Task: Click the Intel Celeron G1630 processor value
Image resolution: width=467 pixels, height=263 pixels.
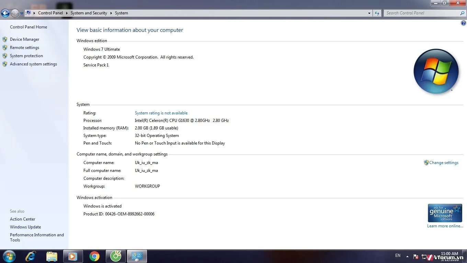Action: click(x=182, y=121)
